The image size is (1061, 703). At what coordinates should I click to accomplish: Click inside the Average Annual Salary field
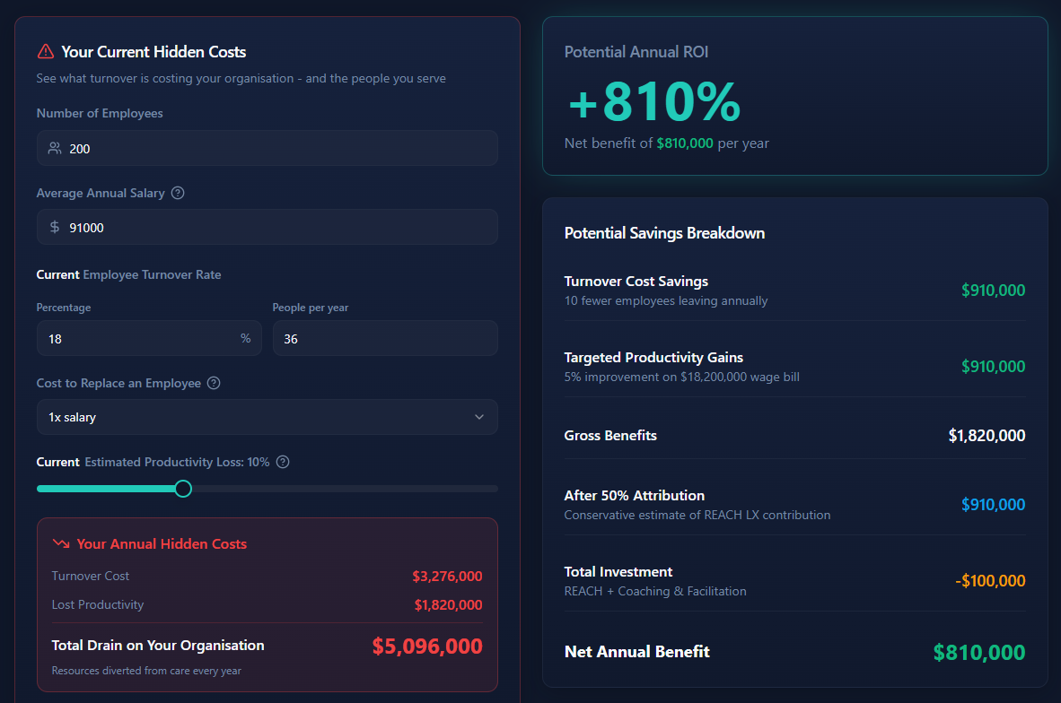pos(267,227)
